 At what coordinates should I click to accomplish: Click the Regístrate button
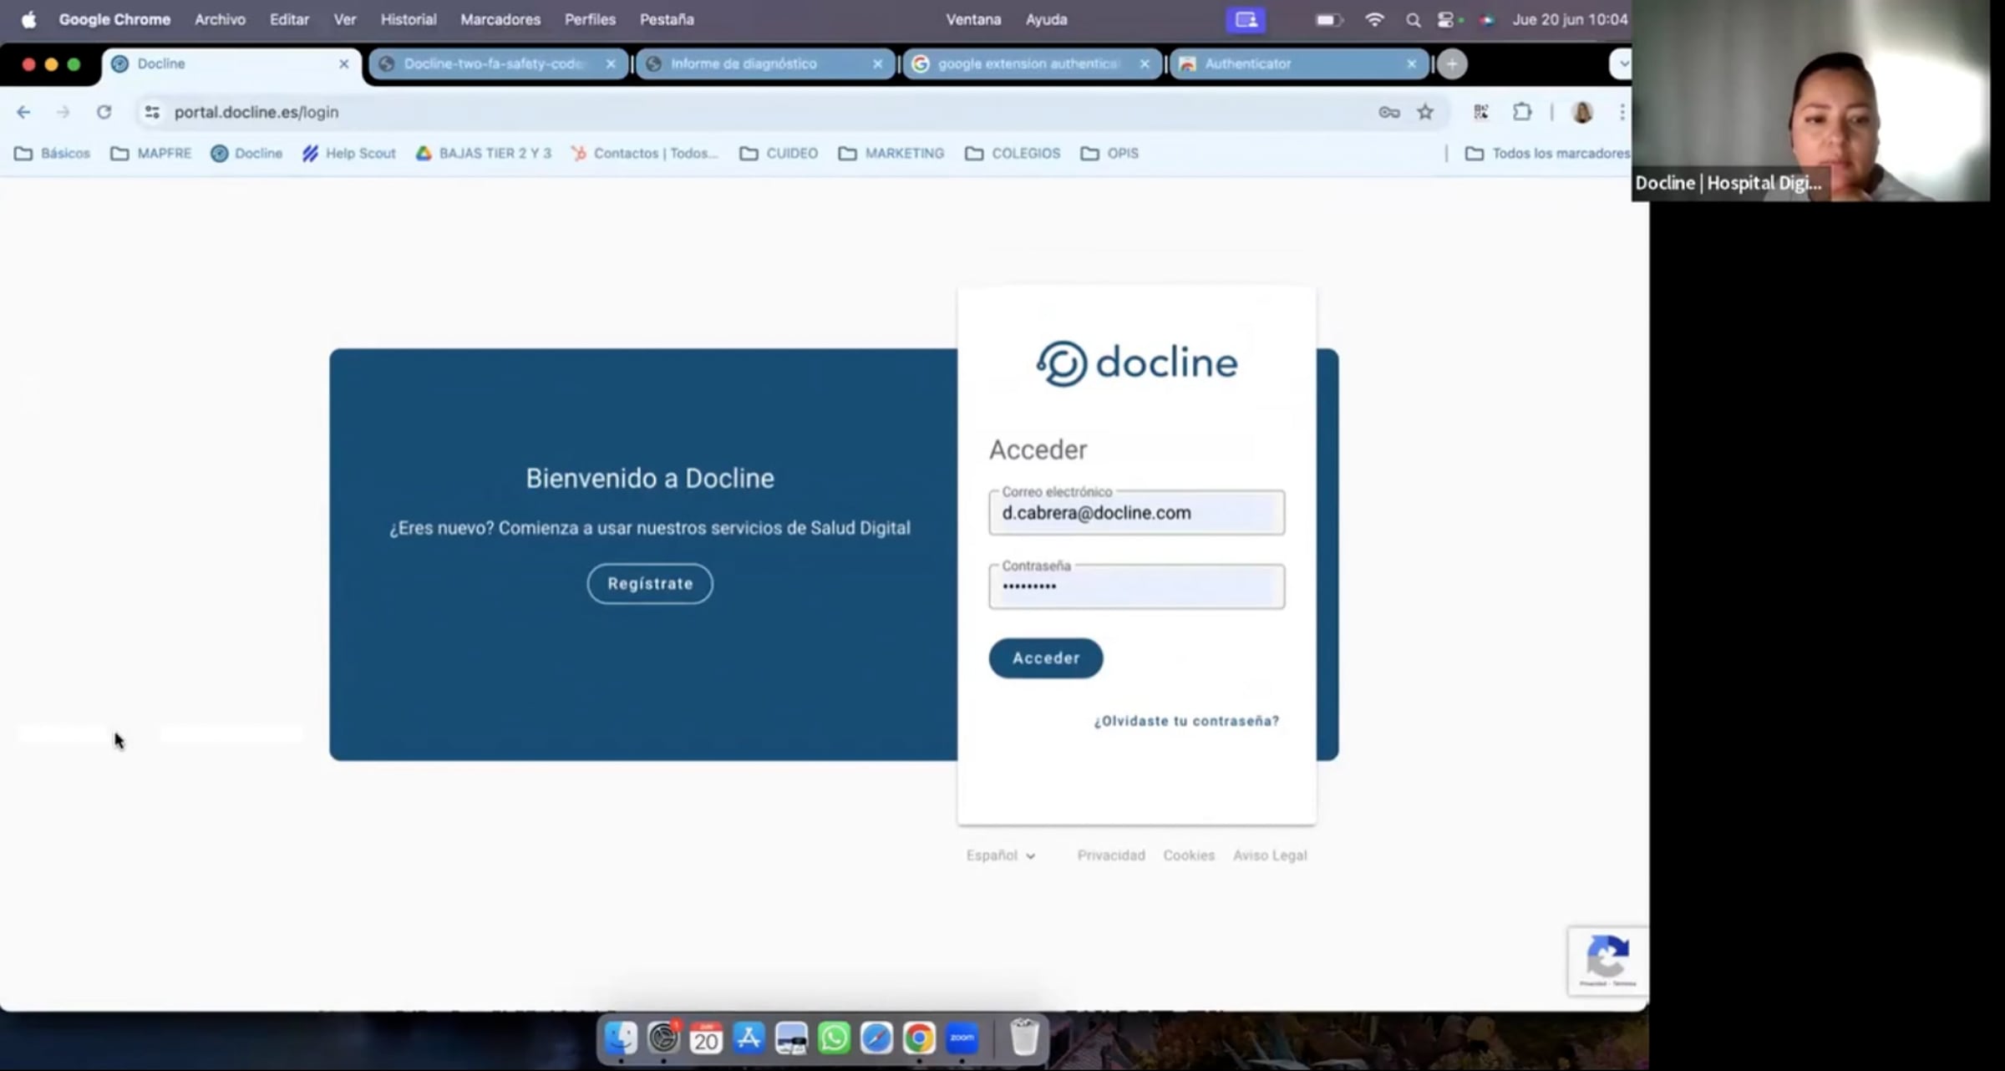(650, 583)
